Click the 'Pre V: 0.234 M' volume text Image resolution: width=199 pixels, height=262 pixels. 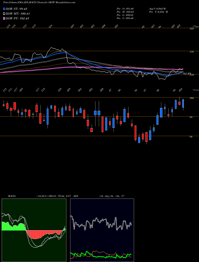coord(158,12)
